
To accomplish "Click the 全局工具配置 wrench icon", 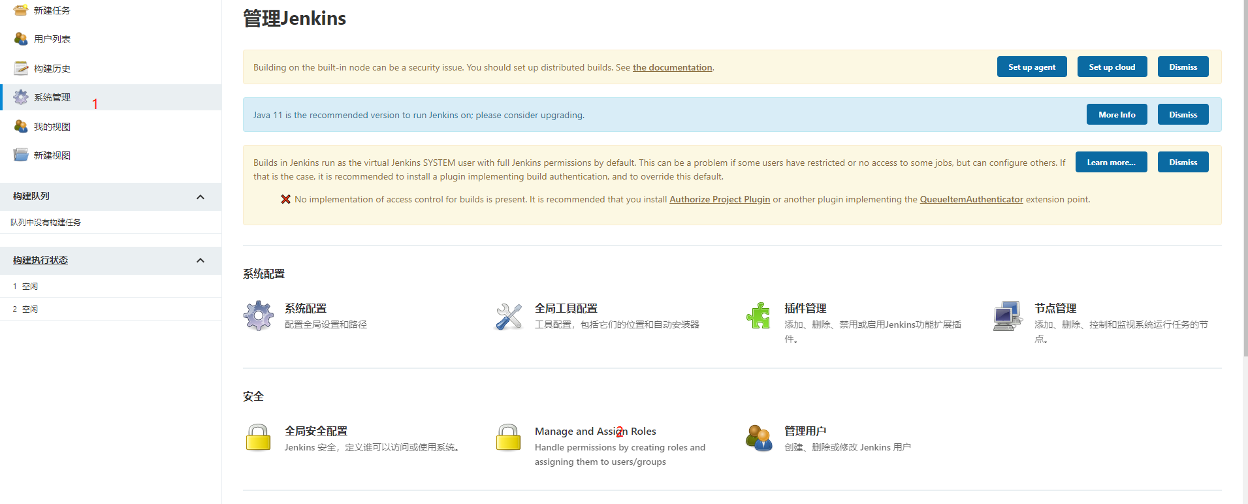I will coord(509,316).
